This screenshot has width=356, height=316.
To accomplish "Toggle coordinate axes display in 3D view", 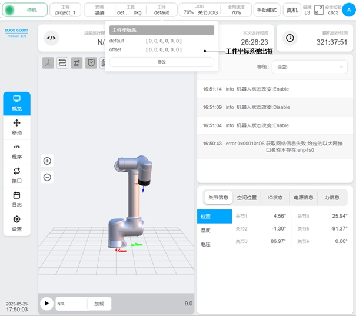I will tap(48, 64).
